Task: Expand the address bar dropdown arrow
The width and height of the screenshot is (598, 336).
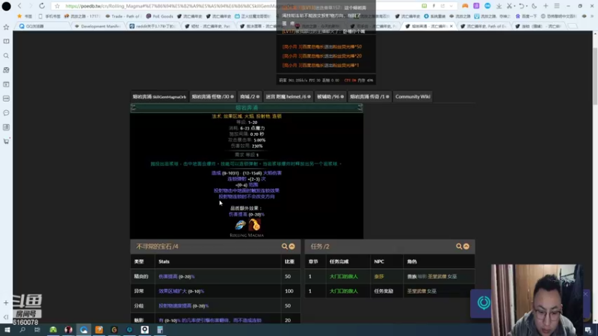Action: click(451, 6)
